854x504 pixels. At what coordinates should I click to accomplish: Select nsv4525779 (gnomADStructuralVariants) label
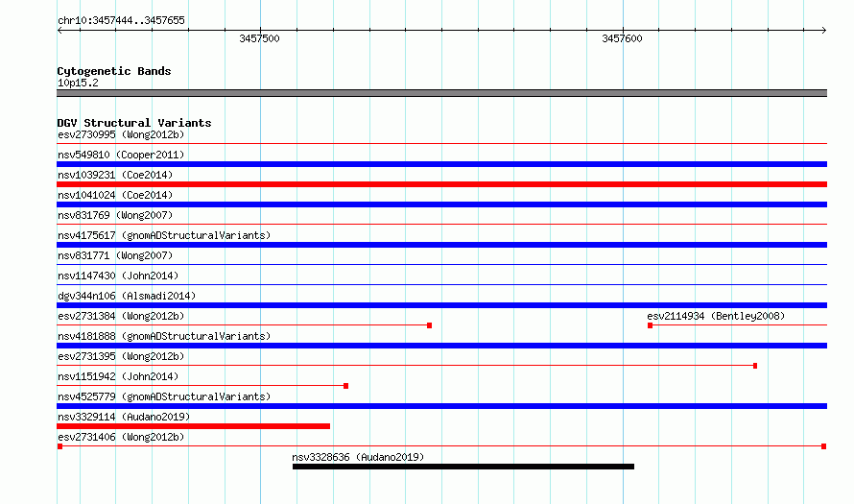[164, 396]
